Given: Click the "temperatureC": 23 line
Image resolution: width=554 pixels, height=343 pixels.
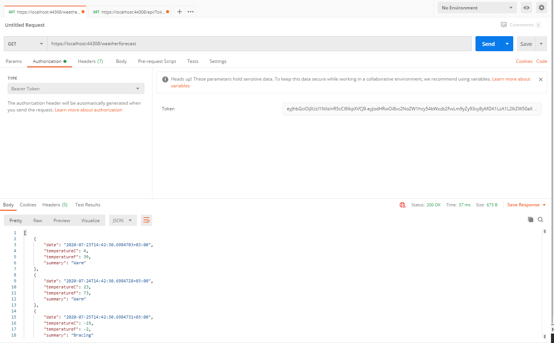Looking at the screenshot, I should pos(67,287).
